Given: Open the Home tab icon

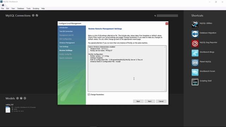Looking at the screenshot, I should click(3, 5).
